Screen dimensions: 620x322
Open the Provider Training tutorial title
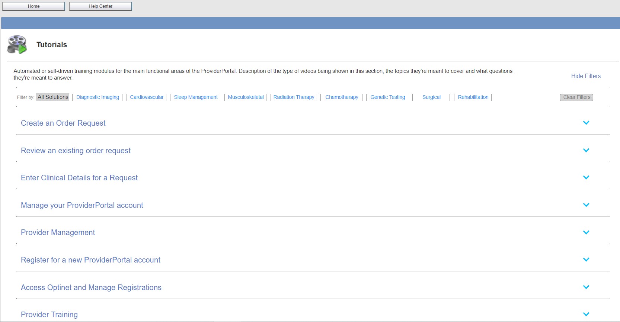coord(49,315)
